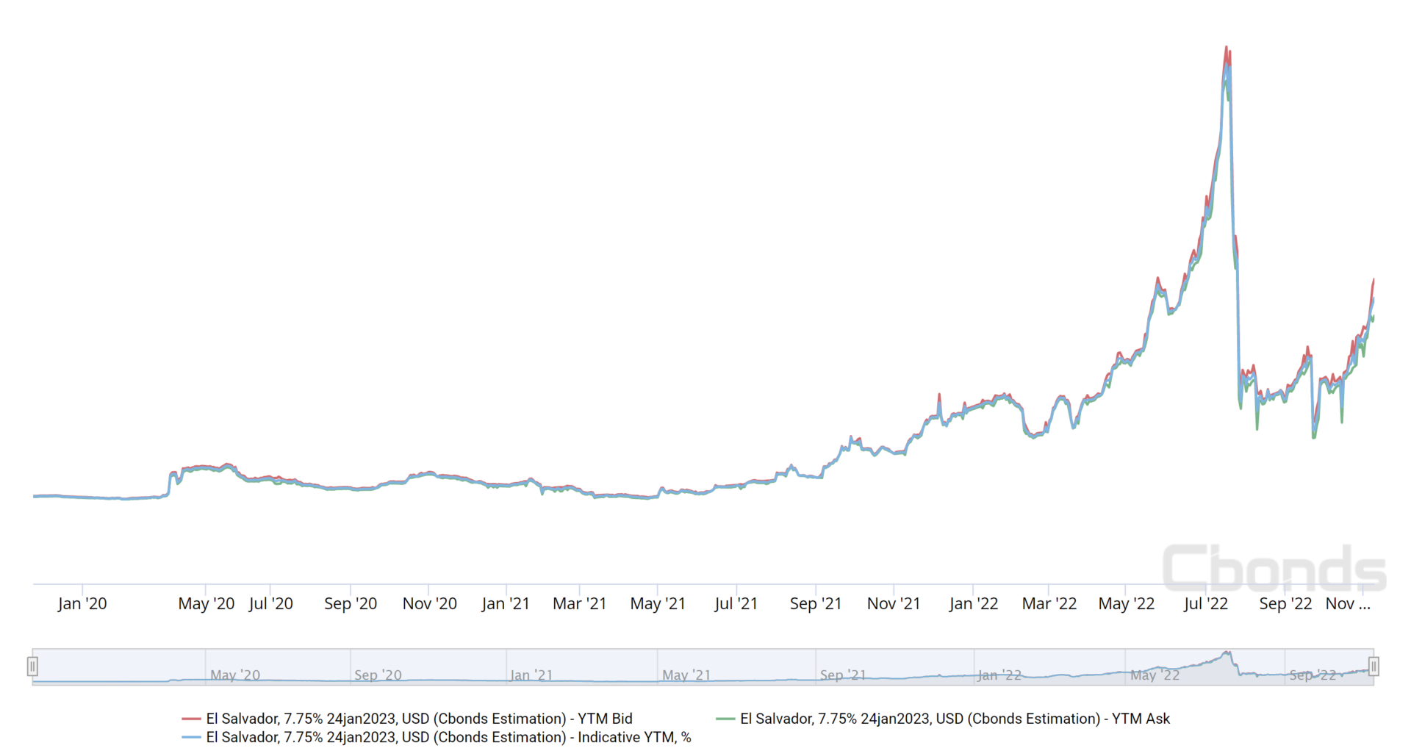Click the navigator Sep '22 label
The height and width of the screenshot is (751, 1411).
(x=1313, y=675)
